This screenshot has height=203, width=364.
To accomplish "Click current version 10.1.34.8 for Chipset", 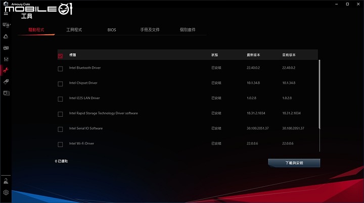I will tap(289, 83).
